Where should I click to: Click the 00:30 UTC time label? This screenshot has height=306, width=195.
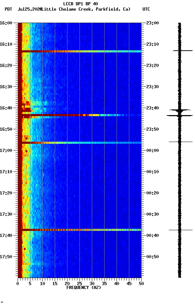pos(153,214)
